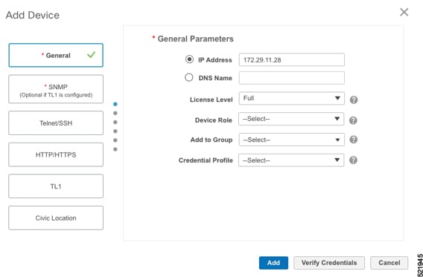Open the Add to Group dropdown

click(292, 140)
